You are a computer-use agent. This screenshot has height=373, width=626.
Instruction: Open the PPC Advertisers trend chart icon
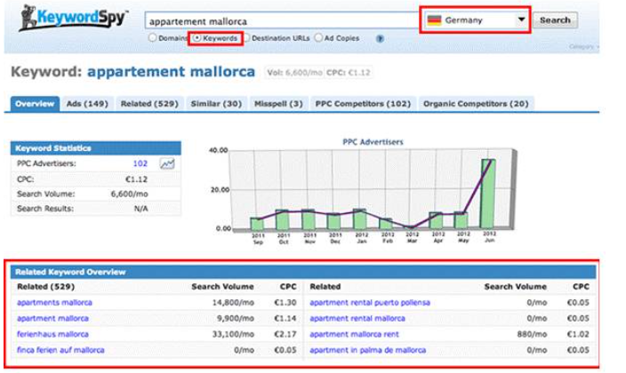click(167, 163)
